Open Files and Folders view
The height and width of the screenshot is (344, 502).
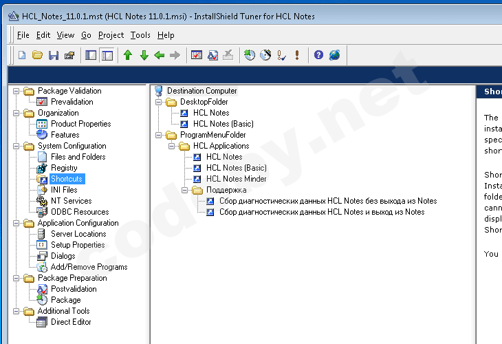(x=78, y=157)
